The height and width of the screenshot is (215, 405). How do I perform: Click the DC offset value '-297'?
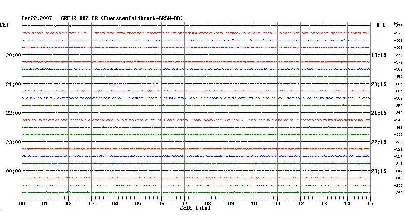[x=398, y=185]
